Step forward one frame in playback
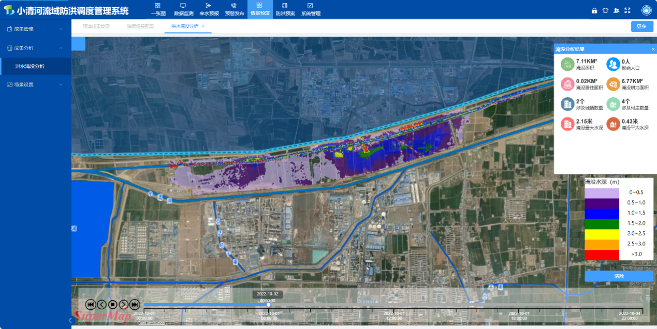The height and width of the screenshot is (329, 657). [x=123, y=305]
